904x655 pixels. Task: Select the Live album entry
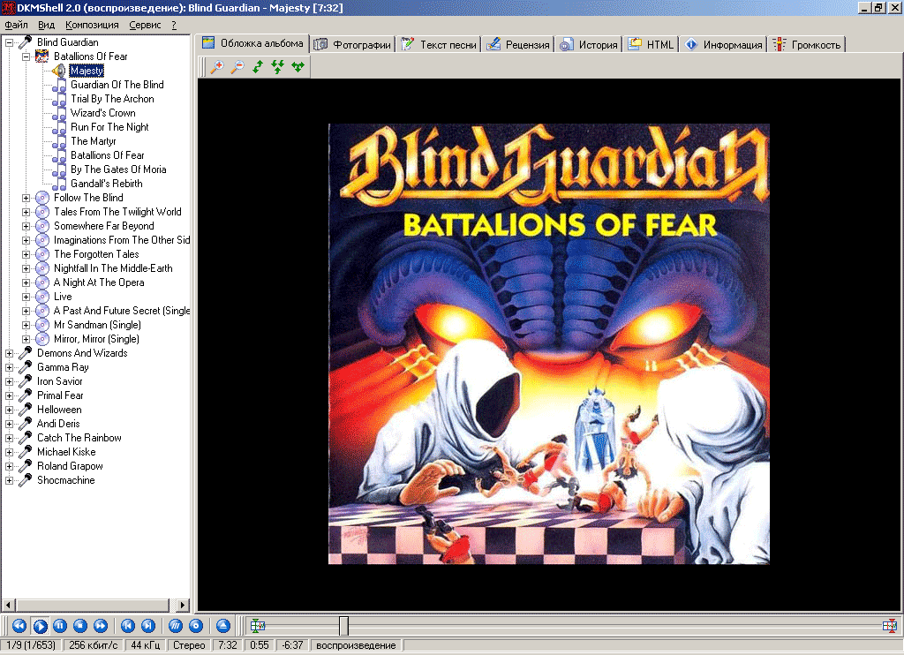click(x=63, y=297)
